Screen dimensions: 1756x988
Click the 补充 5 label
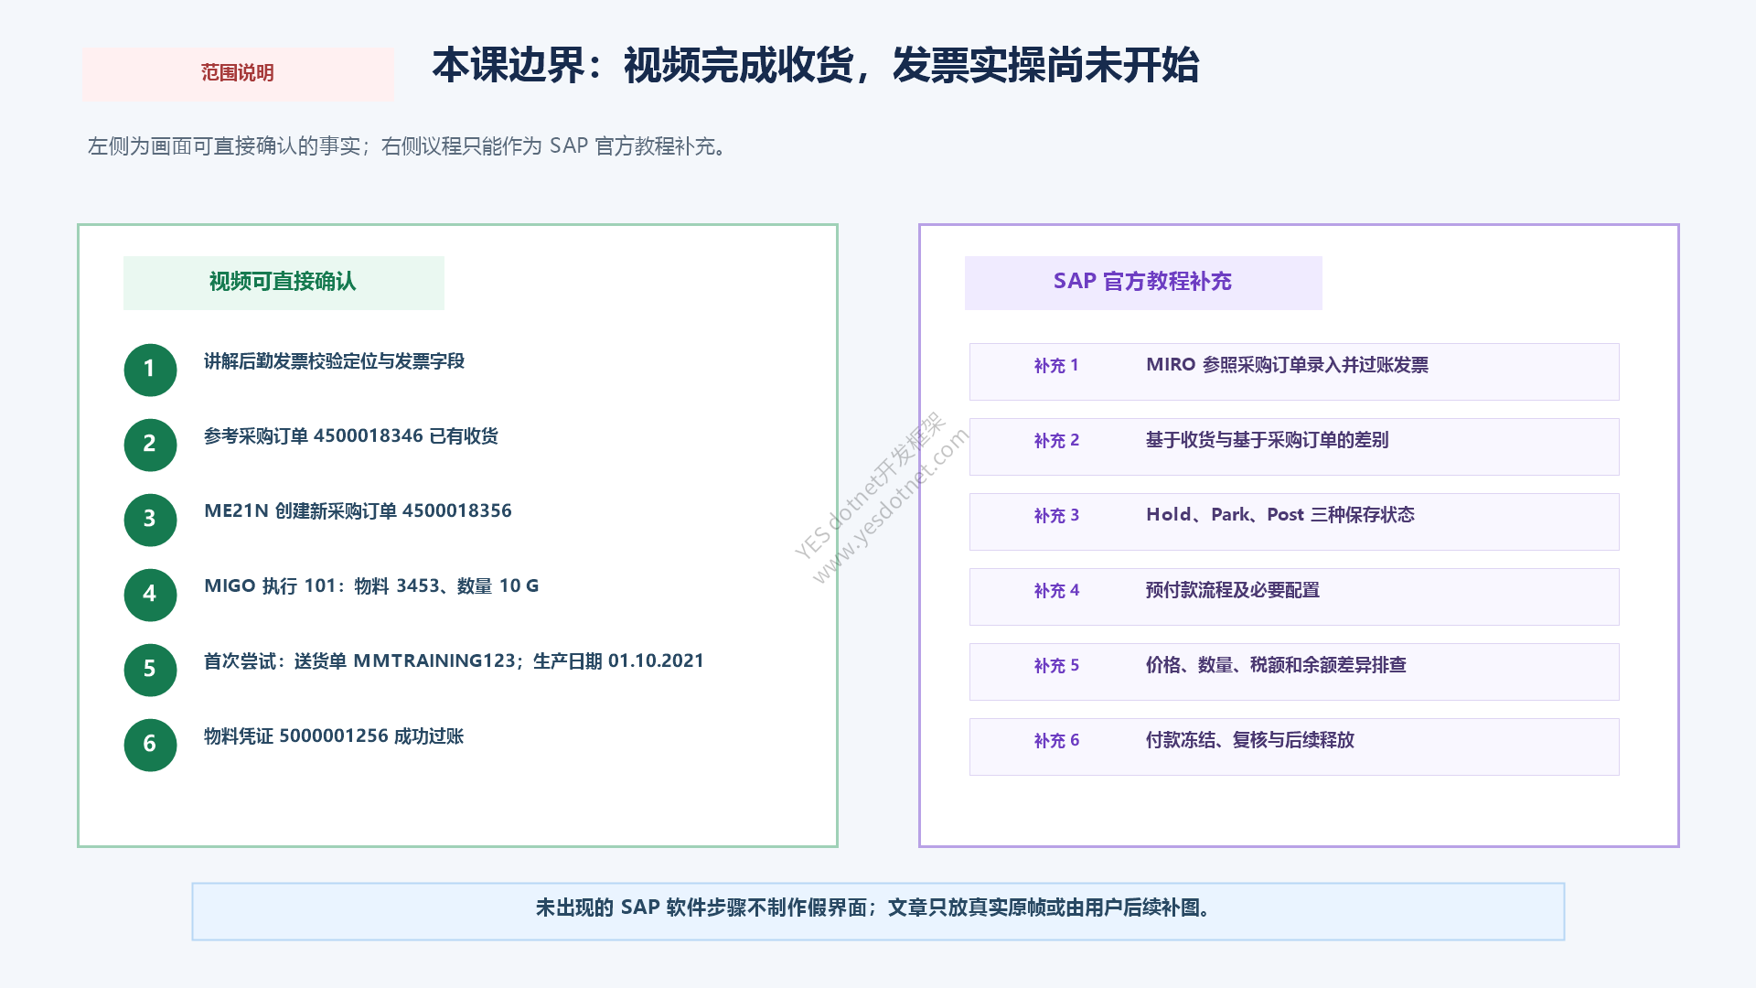[x=1056, y=666]
